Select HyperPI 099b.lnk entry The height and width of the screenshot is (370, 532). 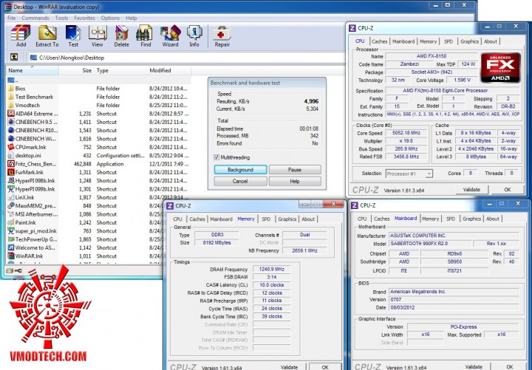point(31,189)
